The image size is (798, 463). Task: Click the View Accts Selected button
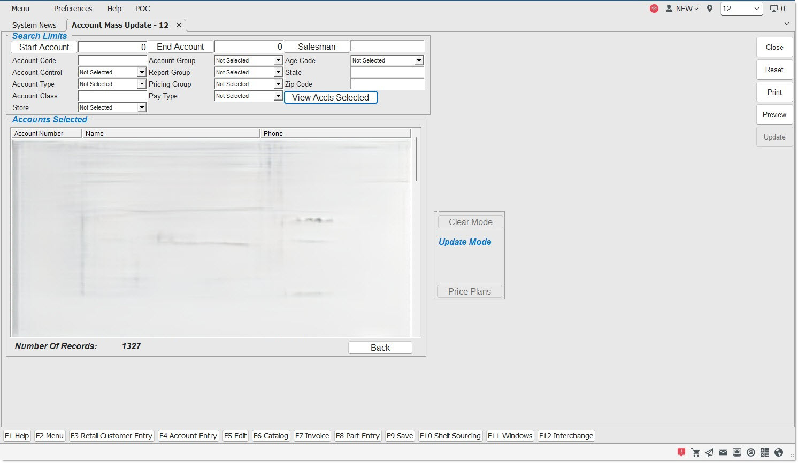tap(331, 97)
